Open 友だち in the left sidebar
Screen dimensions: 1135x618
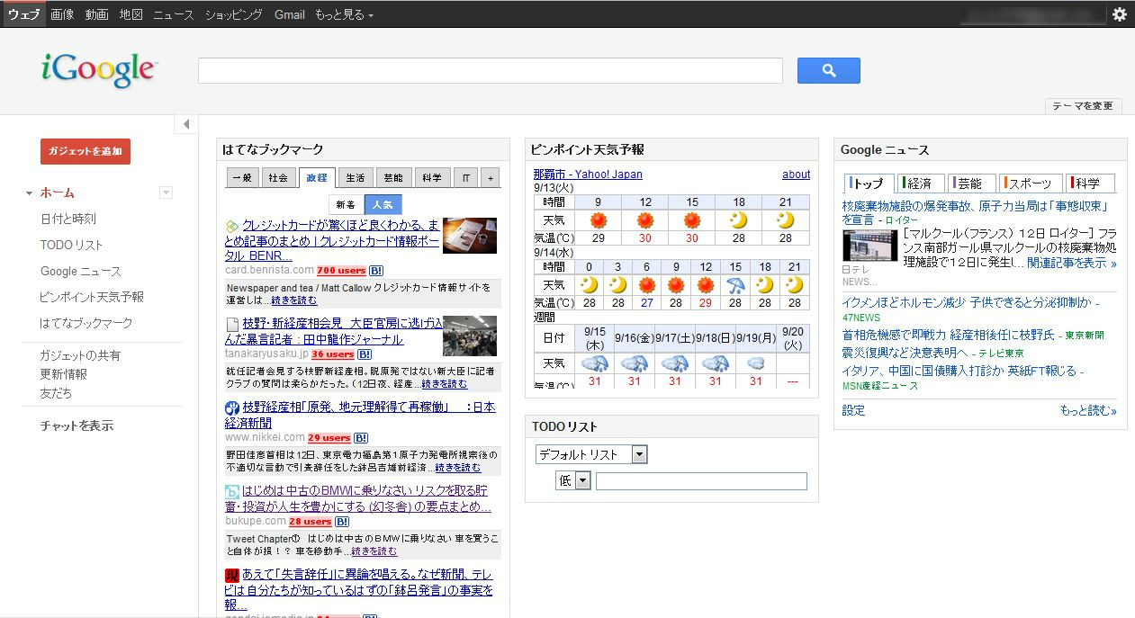[x=56, y=393]
